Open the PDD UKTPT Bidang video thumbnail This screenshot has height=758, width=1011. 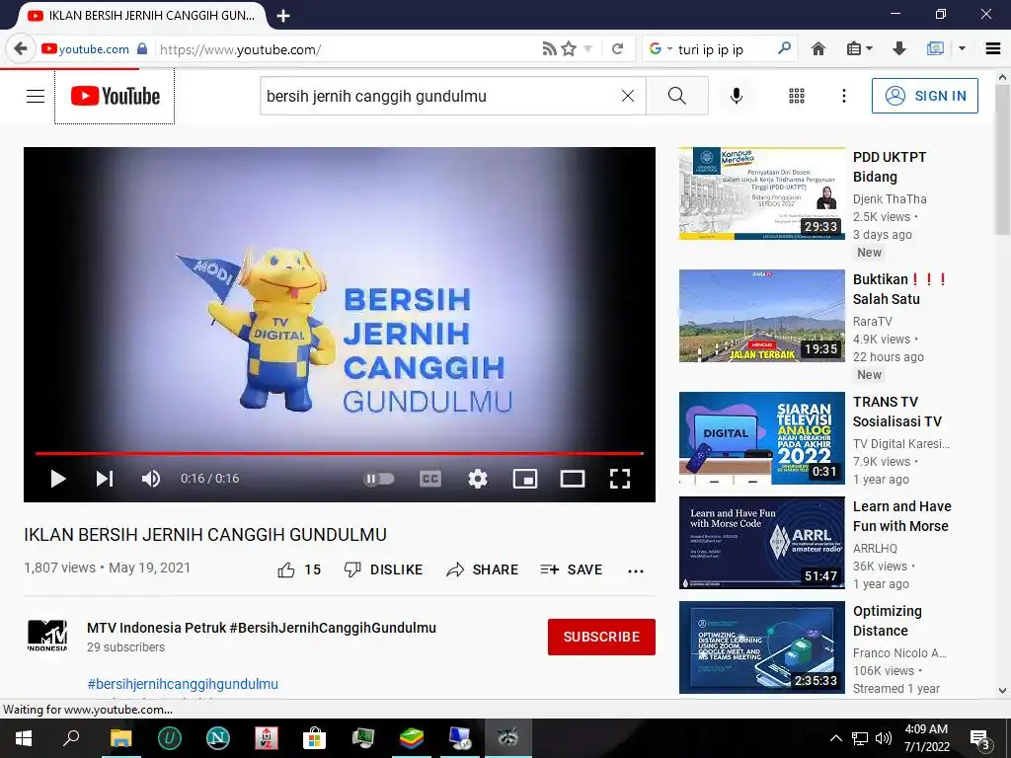(761, 193)
